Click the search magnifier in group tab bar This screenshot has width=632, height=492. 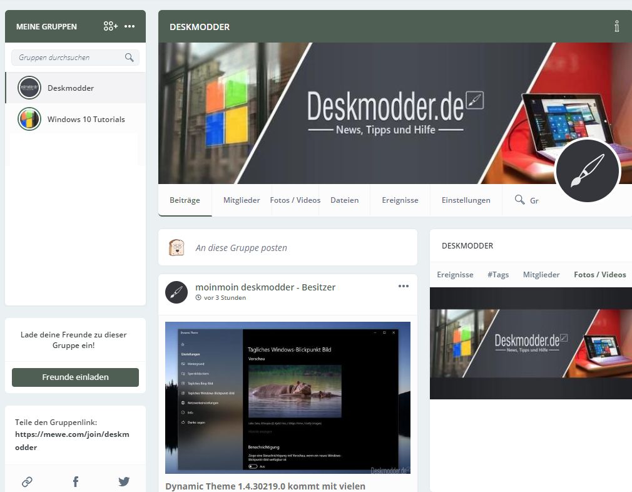[519, 199]
